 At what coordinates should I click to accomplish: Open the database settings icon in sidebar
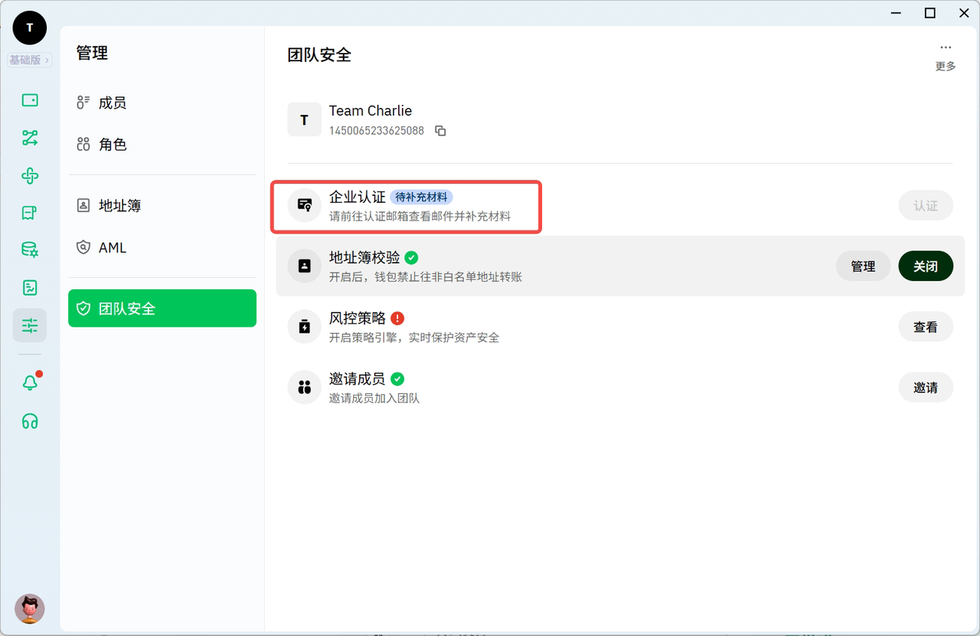30,250
